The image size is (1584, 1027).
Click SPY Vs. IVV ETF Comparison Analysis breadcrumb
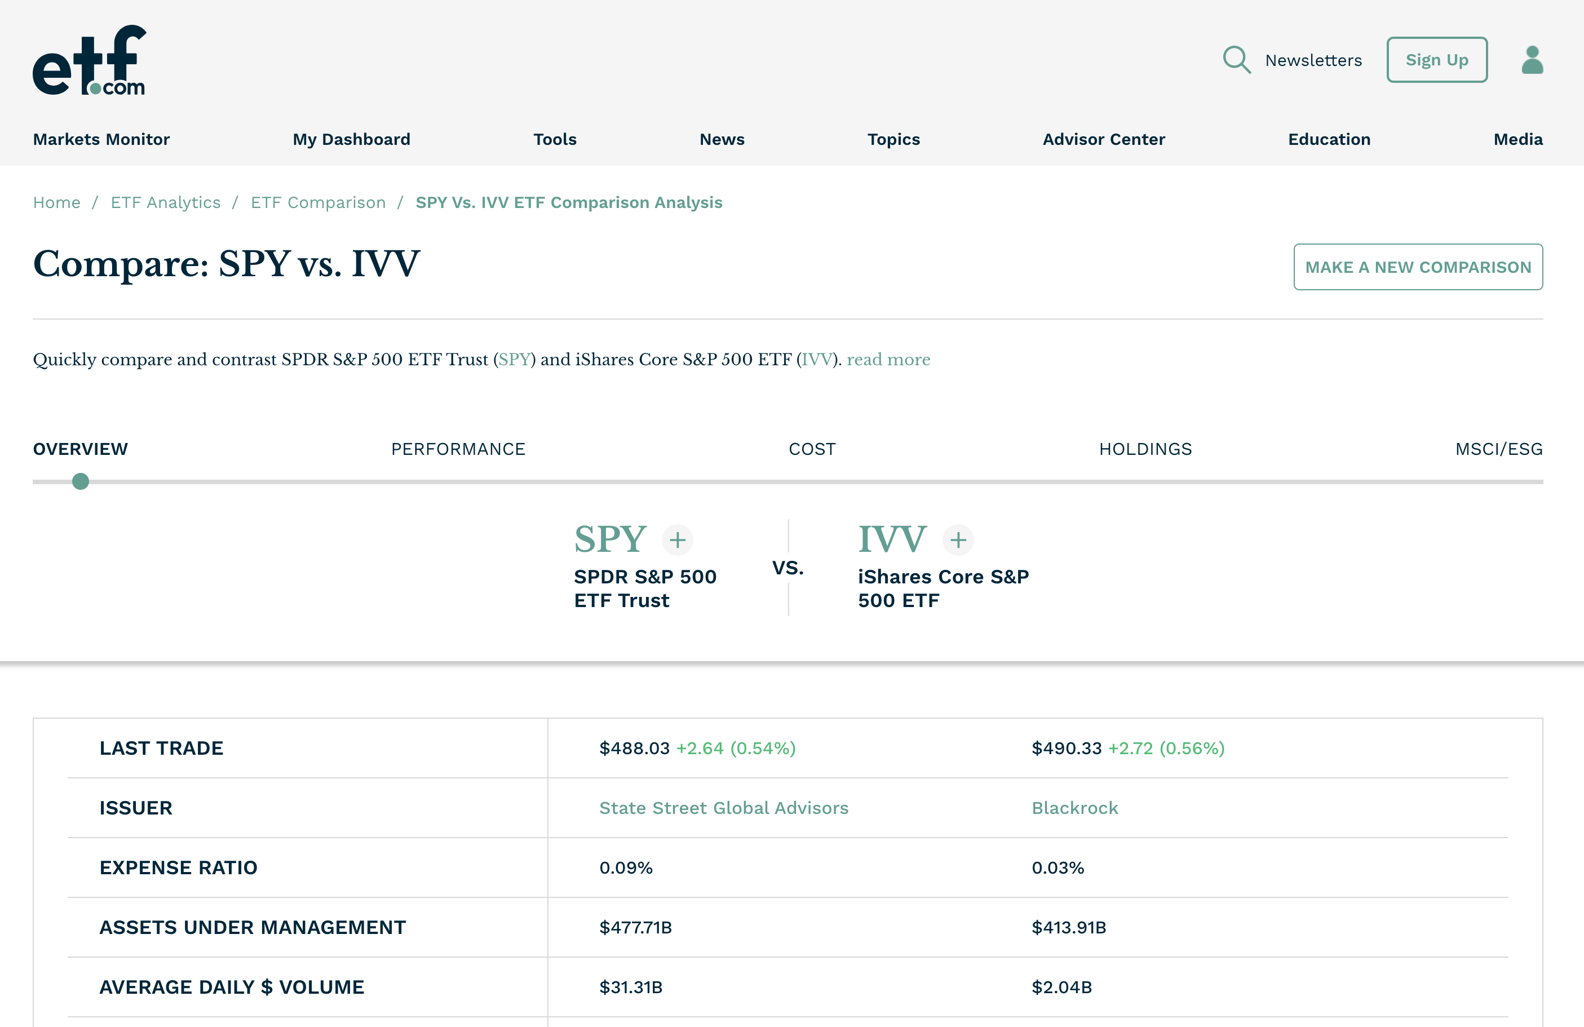click(x=569, y=202)
